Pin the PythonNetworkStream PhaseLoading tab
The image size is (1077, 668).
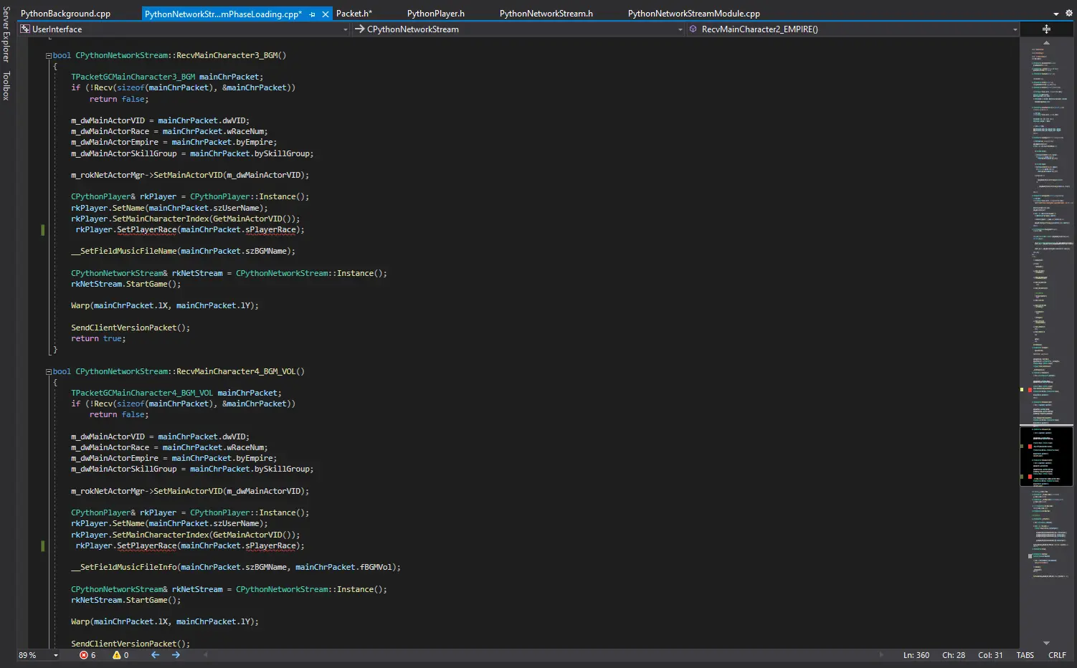[312, 14]
